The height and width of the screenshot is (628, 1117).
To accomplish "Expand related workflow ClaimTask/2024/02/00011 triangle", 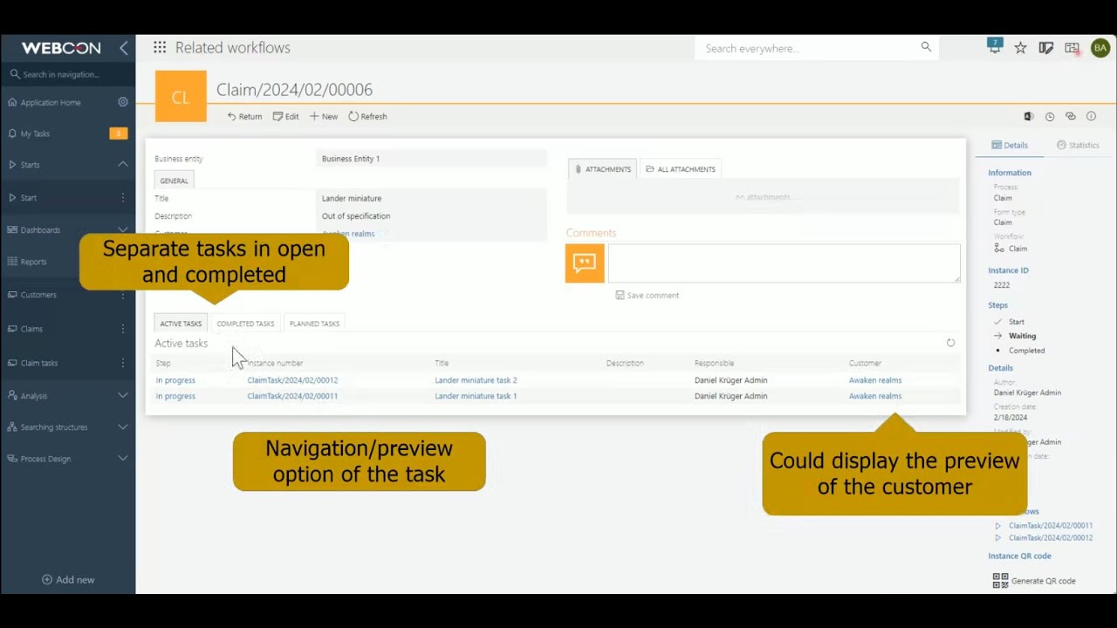I will click(998, 526).
